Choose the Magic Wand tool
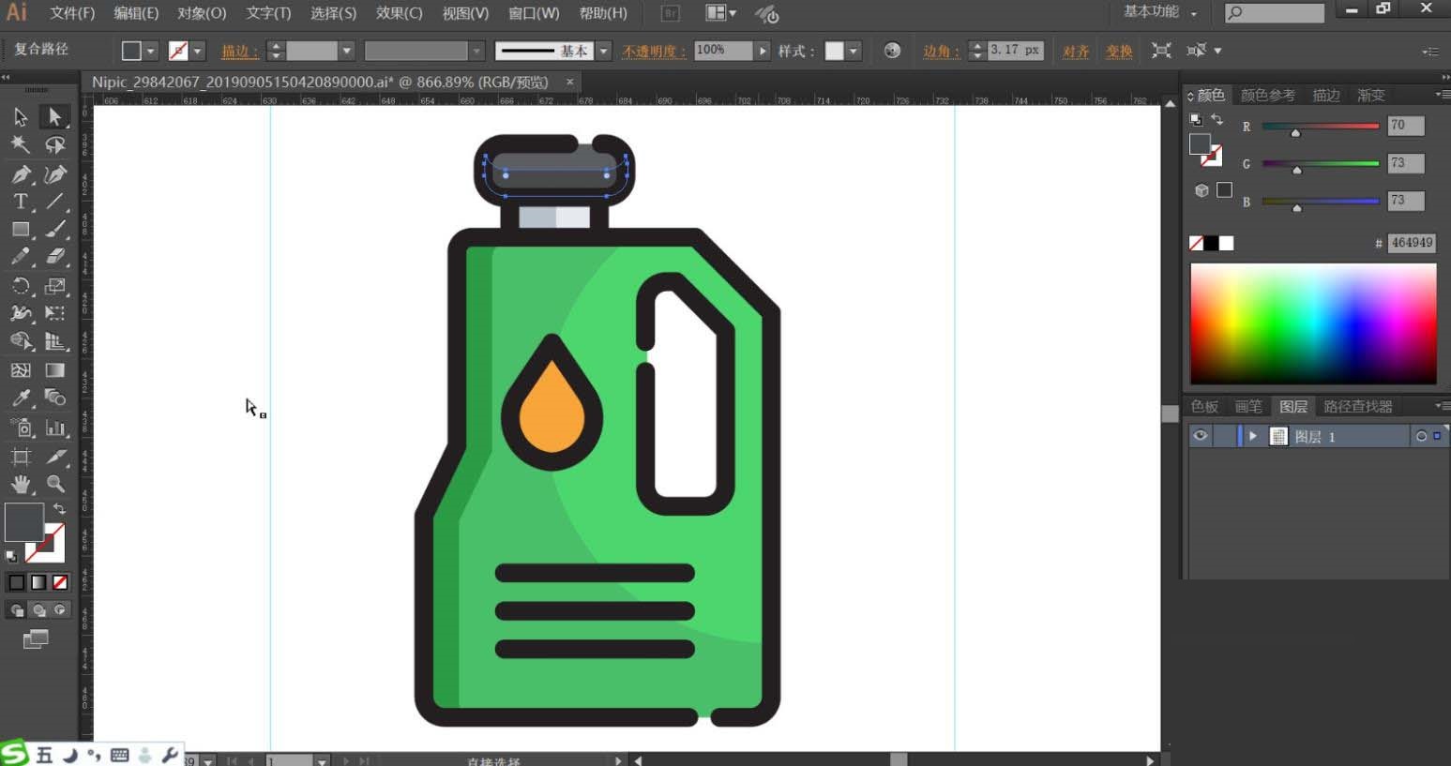The height and width of the screenshot is (766, 1451). (20, 144)
